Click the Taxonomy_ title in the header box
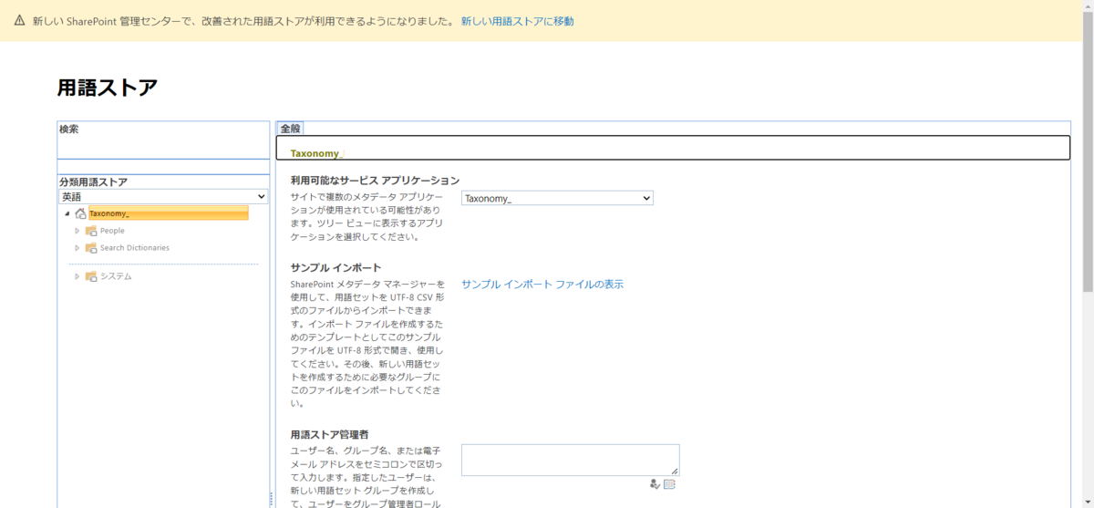 click(x=315, y=153)
